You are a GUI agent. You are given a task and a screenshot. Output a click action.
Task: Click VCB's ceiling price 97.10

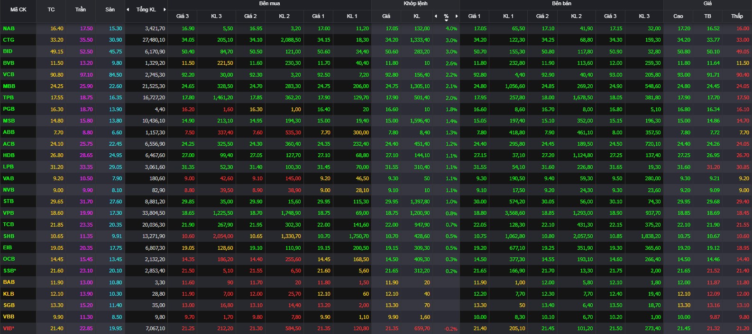(x=86, y=75)
